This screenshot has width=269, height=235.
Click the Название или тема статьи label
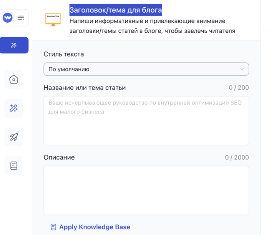(x=85, y=88)
